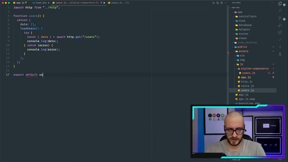The height and width of the screenshot is (162, 288).
Task: Open the Explorer view icon
Action: 280,4
